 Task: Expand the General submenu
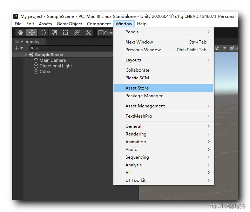click(x=164, y=126)
